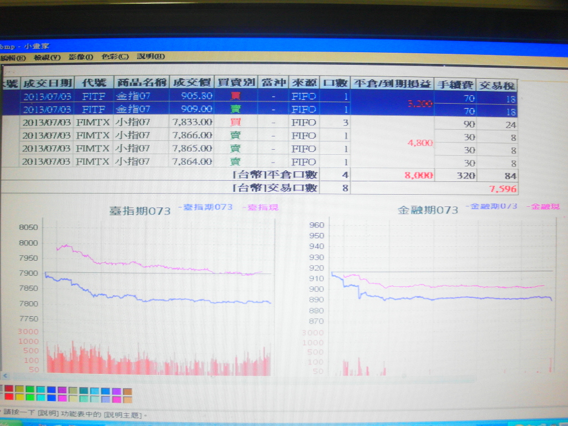Click the 7,596 net total value
Viewport: 568px width, 426px height.
click(503, 189)
